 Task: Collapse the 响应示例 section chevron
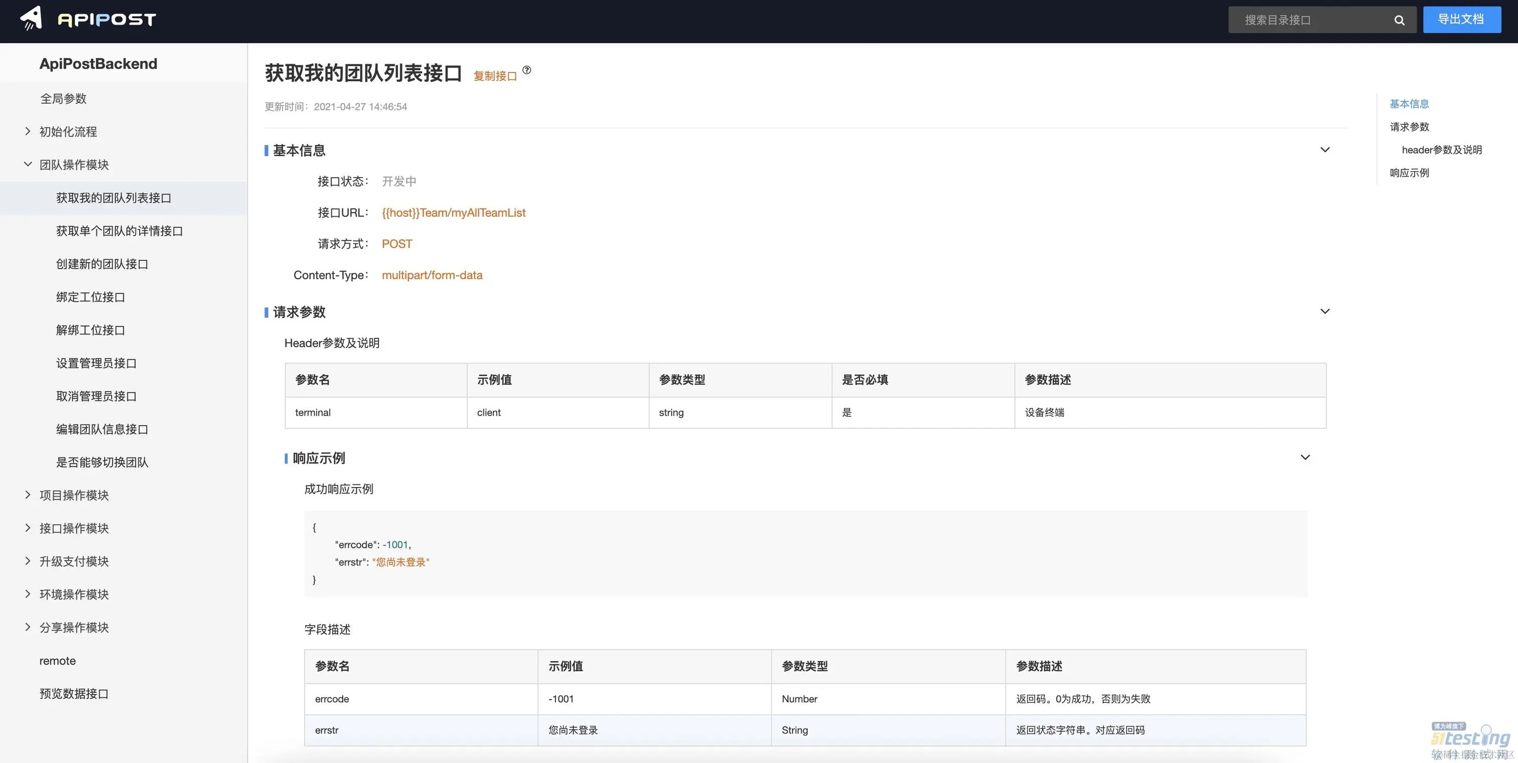[x=1305, y=457]
